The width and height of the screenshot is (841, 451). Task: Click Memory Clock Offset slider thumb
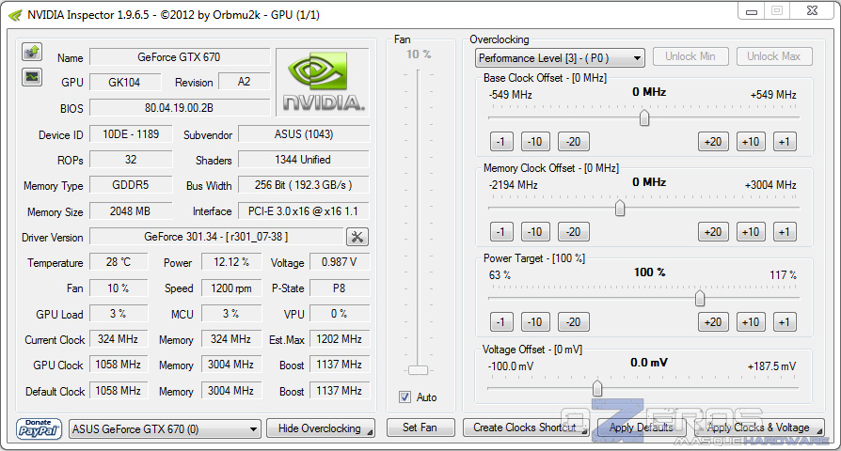[x=620, y=208]
